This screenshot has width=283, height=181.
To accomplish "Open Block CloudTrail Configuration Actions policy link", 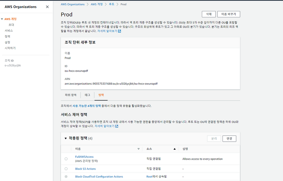I will click(x=99, y=176).
